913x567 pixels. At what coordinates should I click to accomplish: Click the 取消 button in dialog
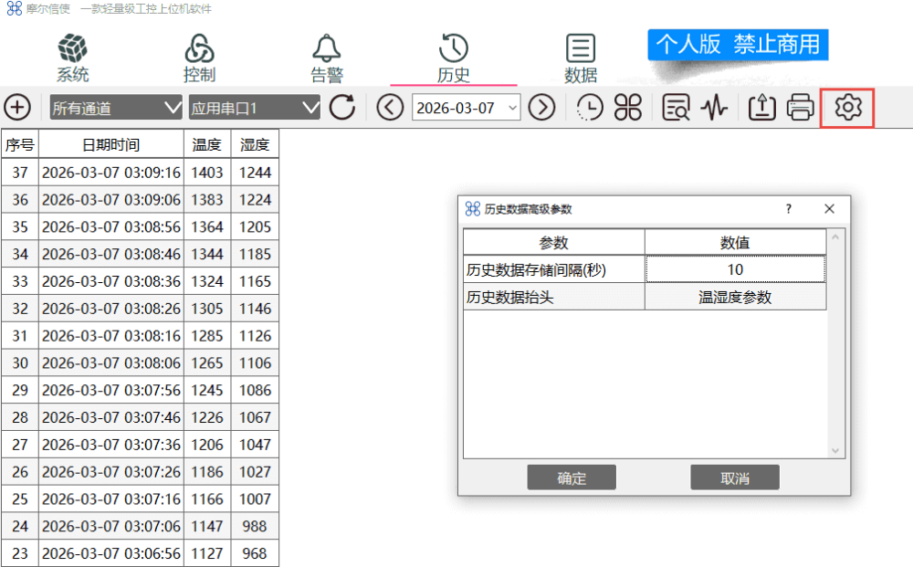(734, 478)
